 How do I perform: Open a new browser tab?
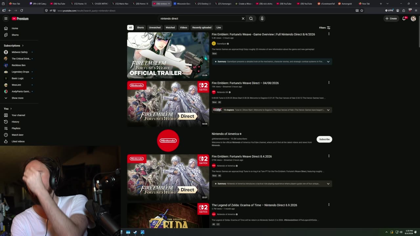coord(381,4)
